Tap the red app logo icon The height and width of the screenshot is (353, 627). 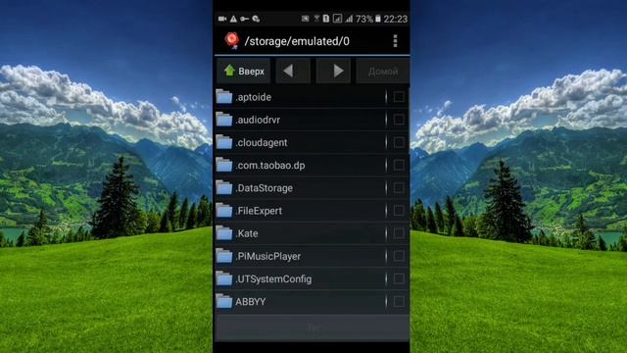[232, 41]
